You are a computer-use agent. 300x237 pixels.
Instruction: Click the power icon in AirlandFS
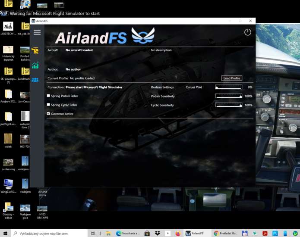point(248,32)
